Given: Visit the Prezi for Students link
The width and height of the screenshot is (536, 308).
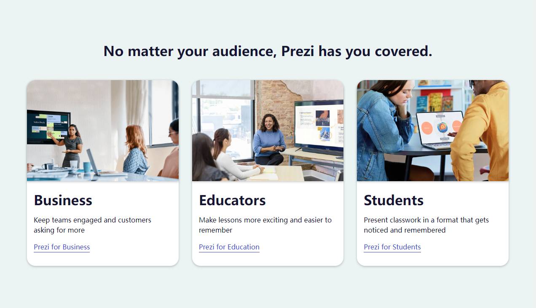Looking at the screenshot, I should pos(392,247).
